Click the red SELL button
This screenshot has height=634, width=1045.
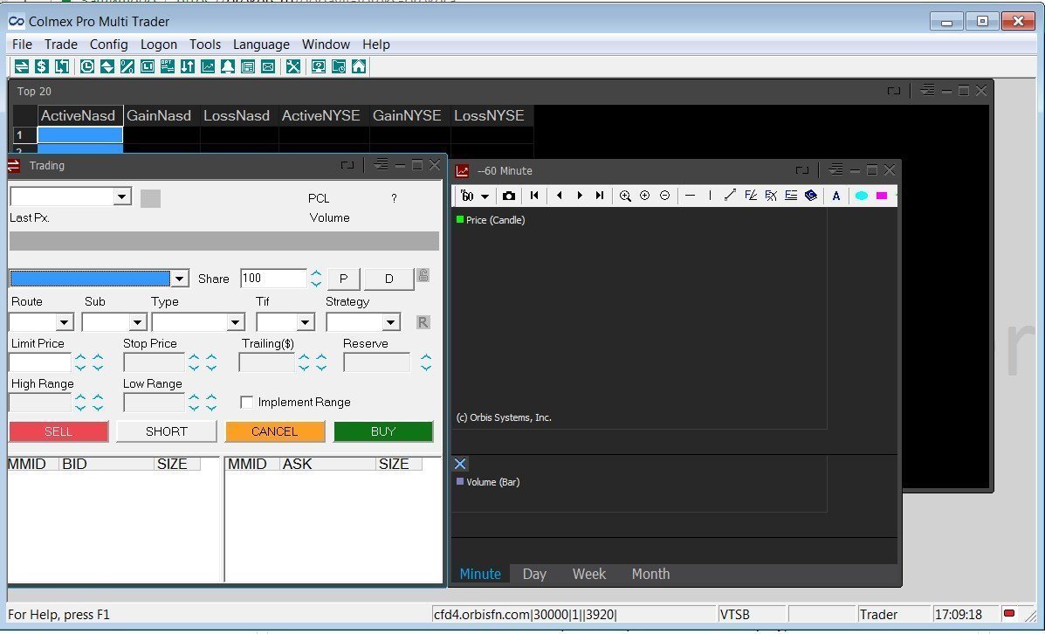(x=58, y=431)
